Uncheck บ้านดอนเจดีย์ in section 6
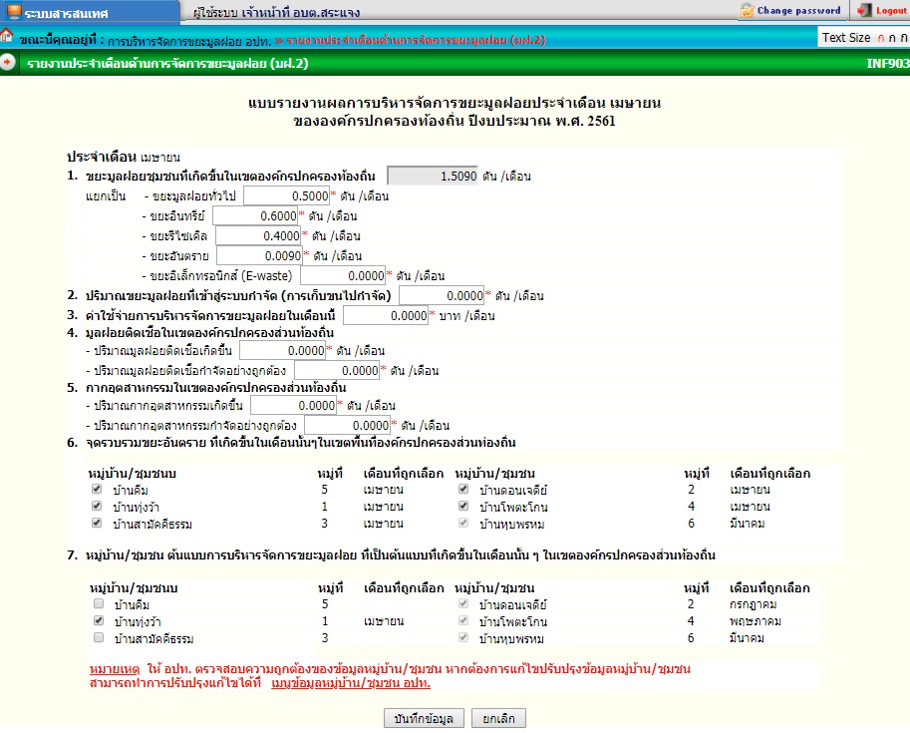The image size is (910, 733). 463,489
